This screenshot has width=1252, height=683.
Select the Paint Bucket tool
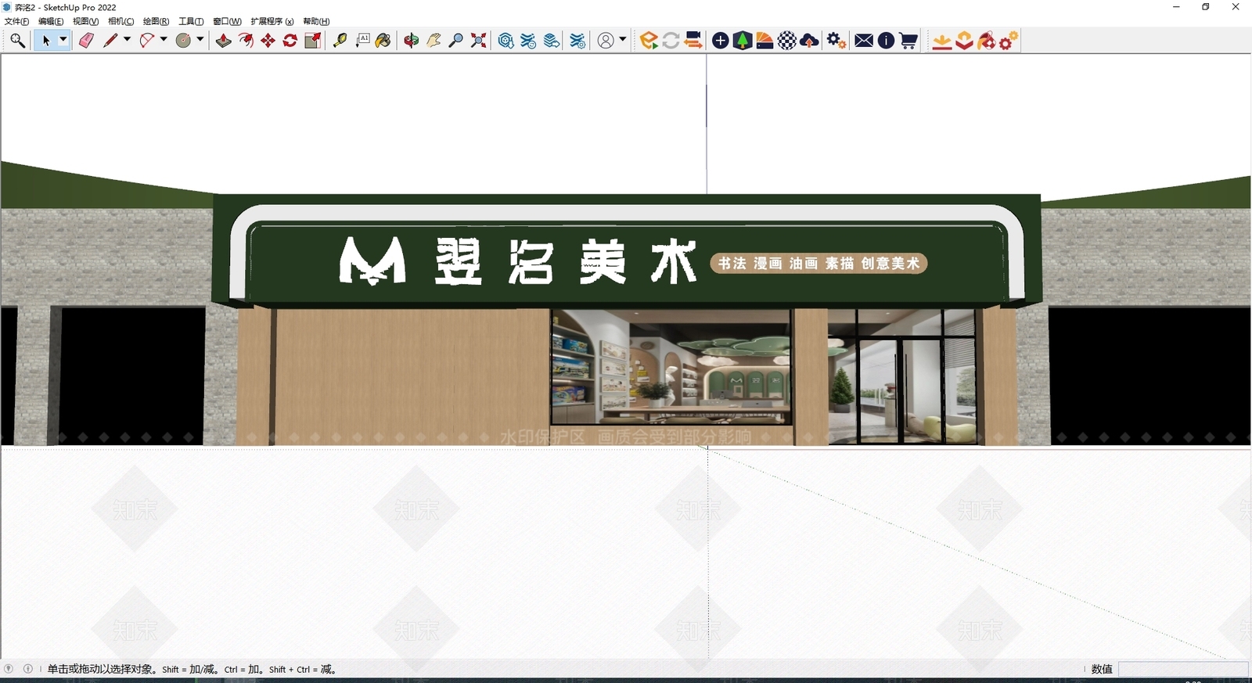tap(383, 41)
